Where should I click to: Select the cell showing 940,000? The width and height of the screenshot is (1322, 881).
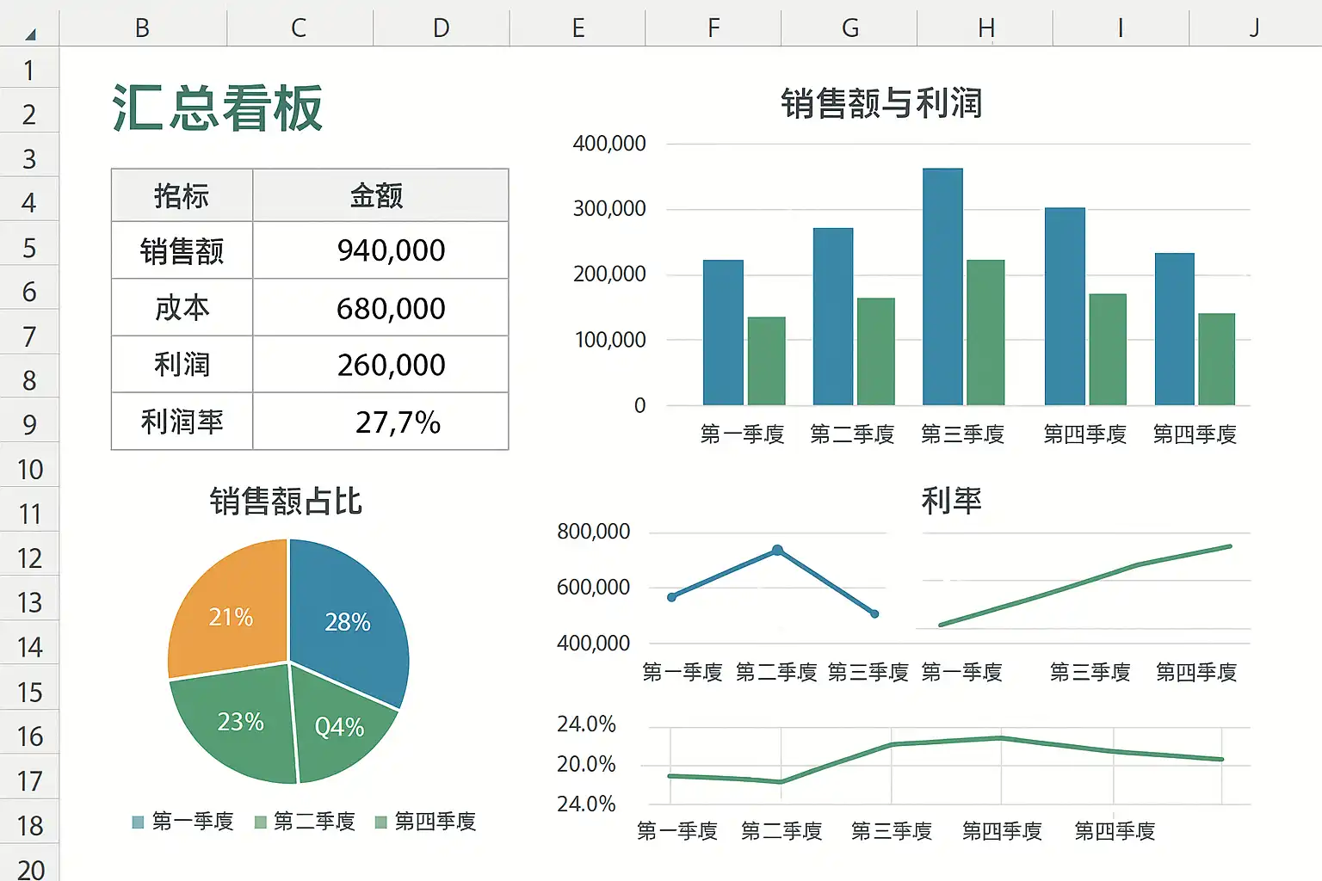click(380, 250)
